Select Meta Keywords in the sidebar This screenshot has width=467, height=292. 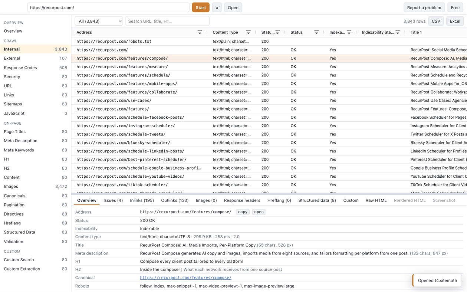(36, 150)
